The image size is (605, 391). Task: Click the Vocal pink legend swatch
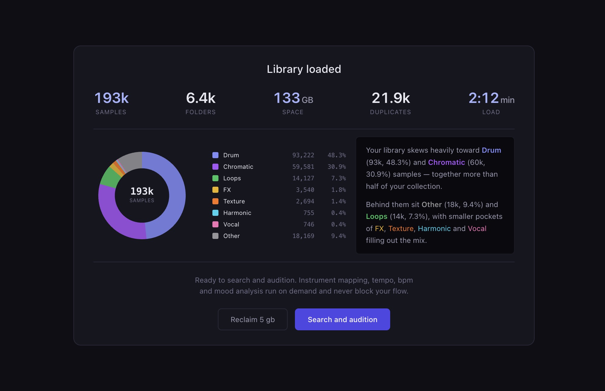tap(215, 224)
